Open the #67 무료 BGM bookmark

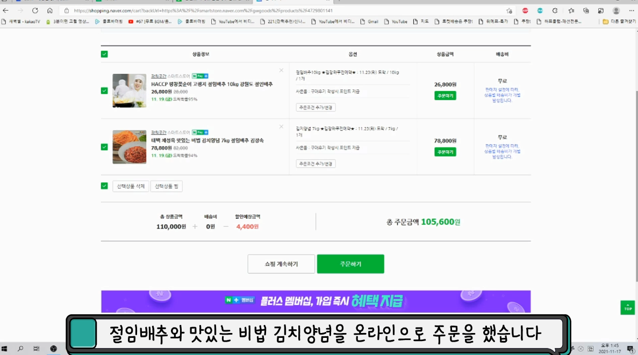[150, 21]
